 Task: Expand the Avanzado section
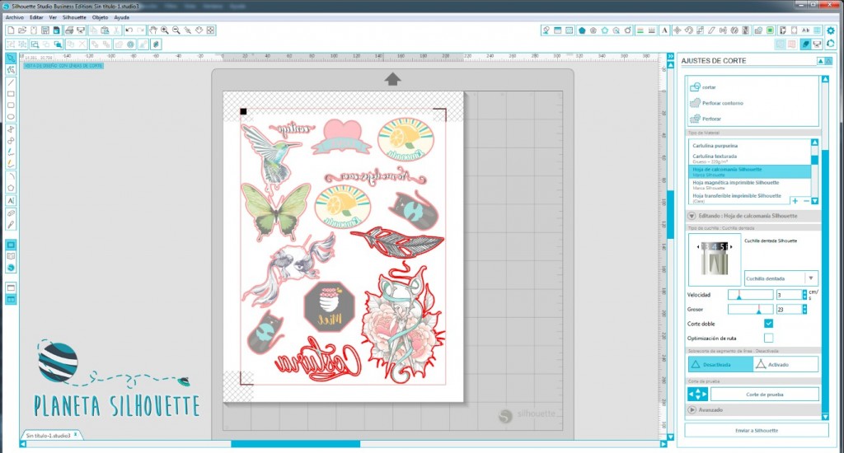coord(692,410)
